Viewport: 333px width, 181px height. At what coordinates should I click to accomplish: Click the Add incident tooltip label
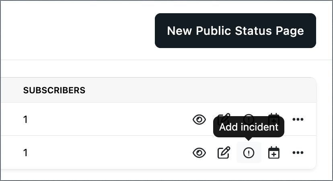[249, 127]
